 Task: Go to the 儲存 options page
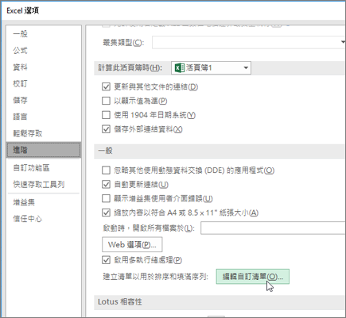pyautogui.click(x=21, y=100)
